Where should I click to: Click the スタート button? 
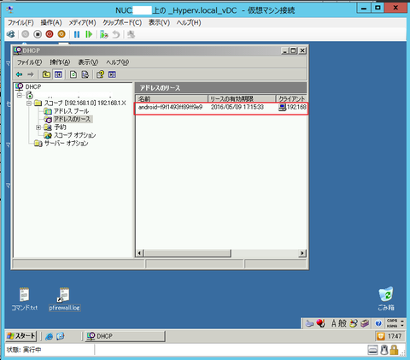click(21, 336)
